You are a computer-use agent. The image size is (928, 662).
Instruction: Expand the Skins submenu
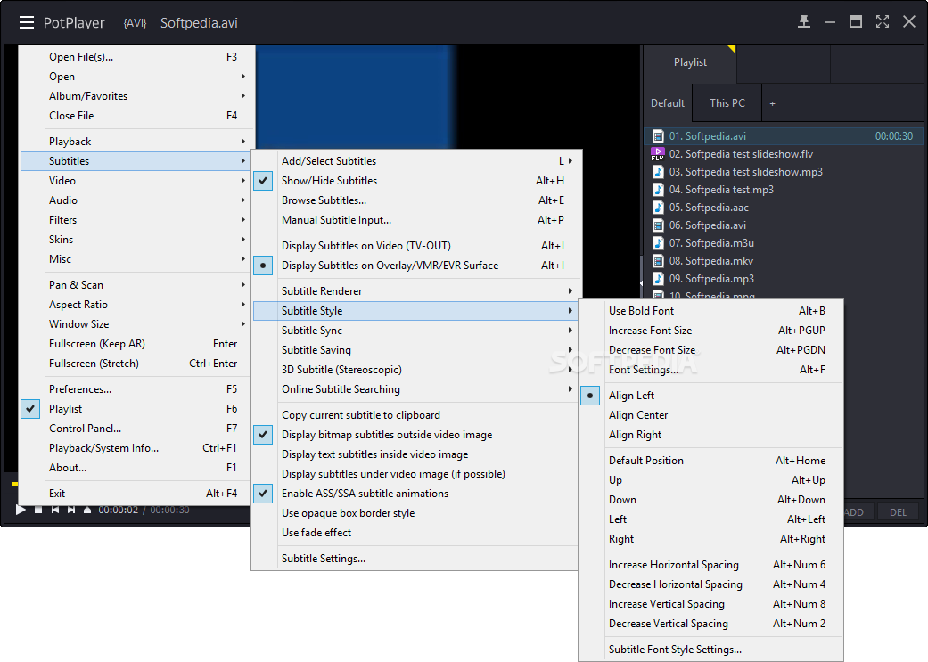click(x=137, y=239)
